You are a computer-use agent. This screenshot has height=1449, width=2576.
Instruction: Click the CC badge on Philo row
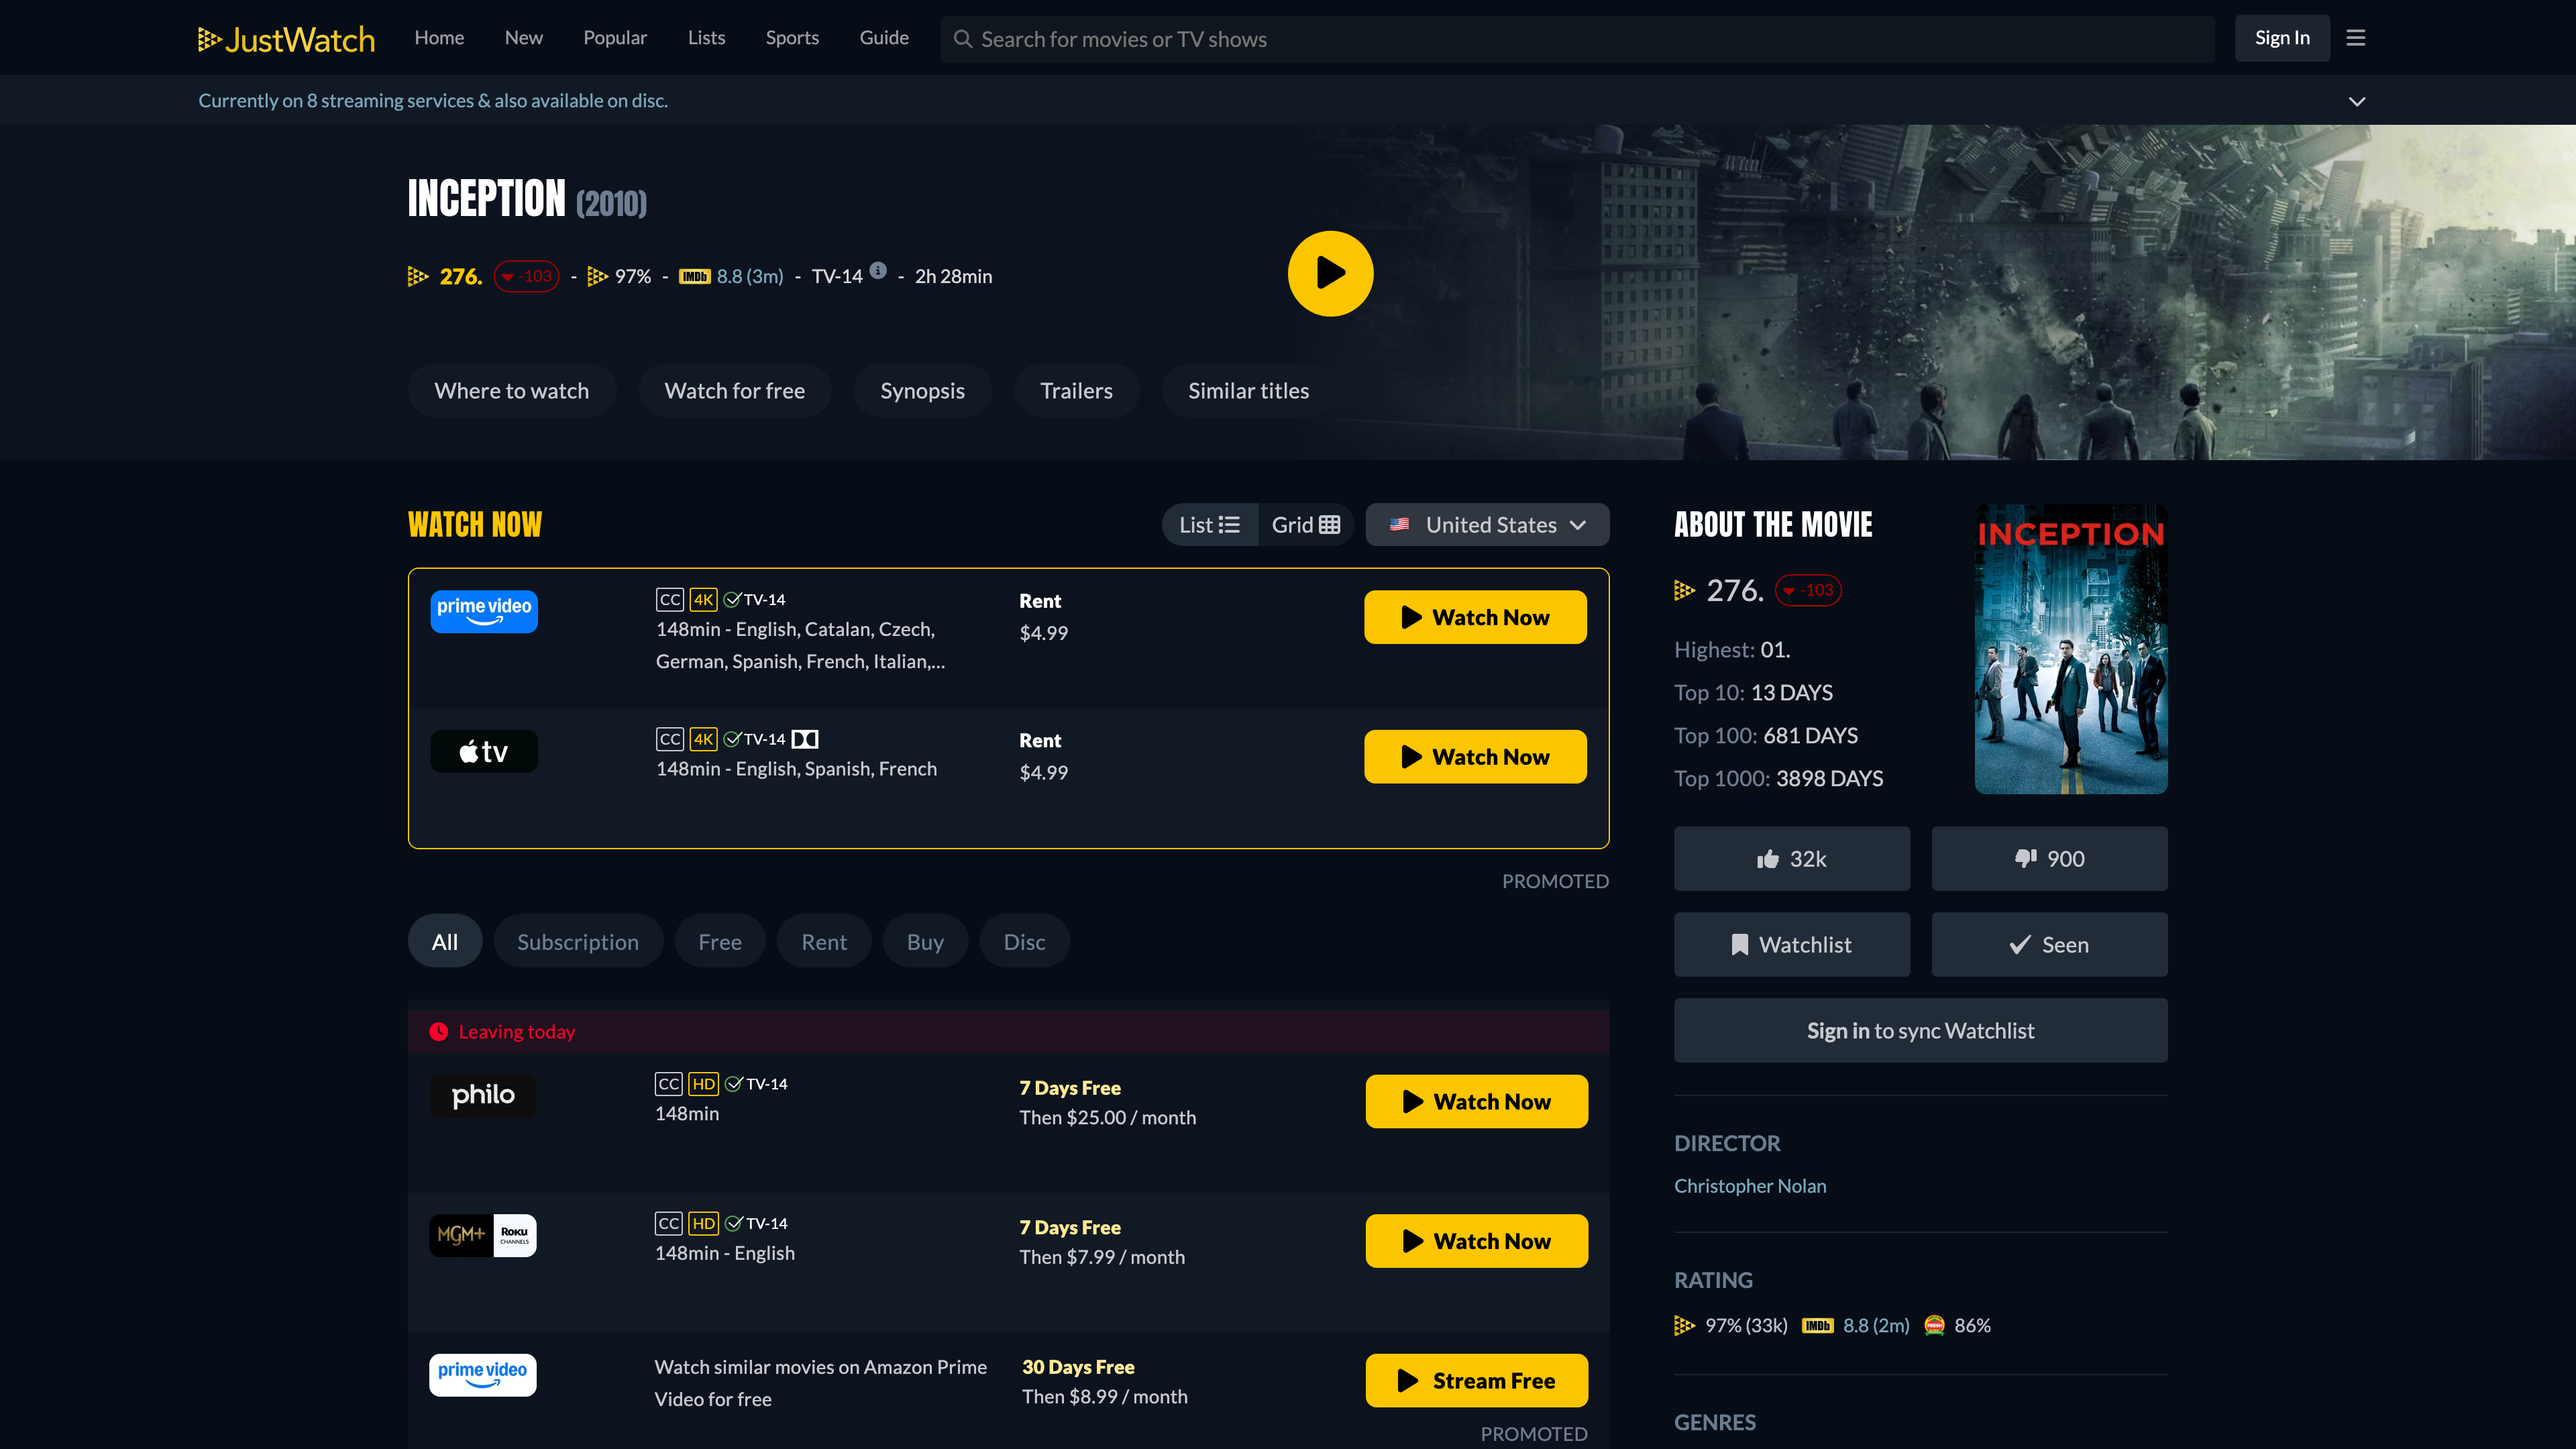[x=669, y=1083]
